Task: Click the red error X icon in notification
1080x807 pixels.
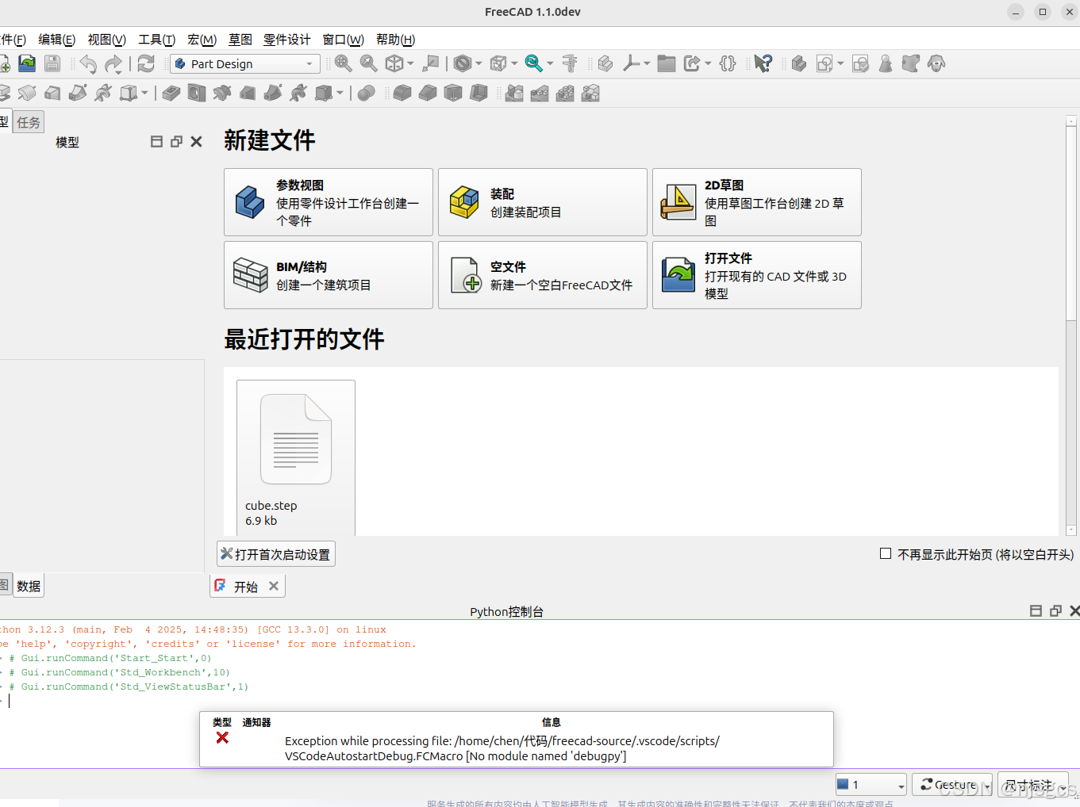Action: click(x=222, y=737)
